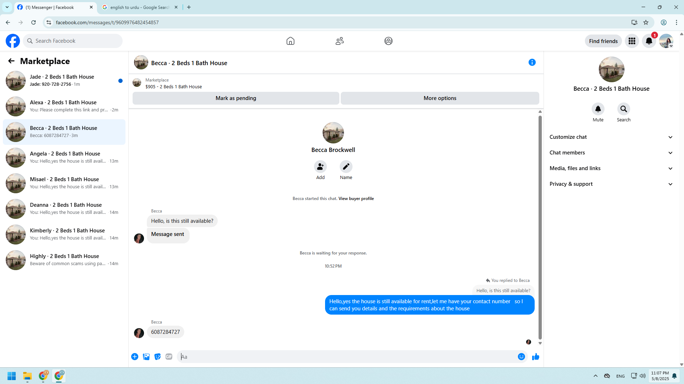The width and height of the screenshot is (684, 384).
Task: Open the $905 Marketplace listing link
Action: pos(174,86)
